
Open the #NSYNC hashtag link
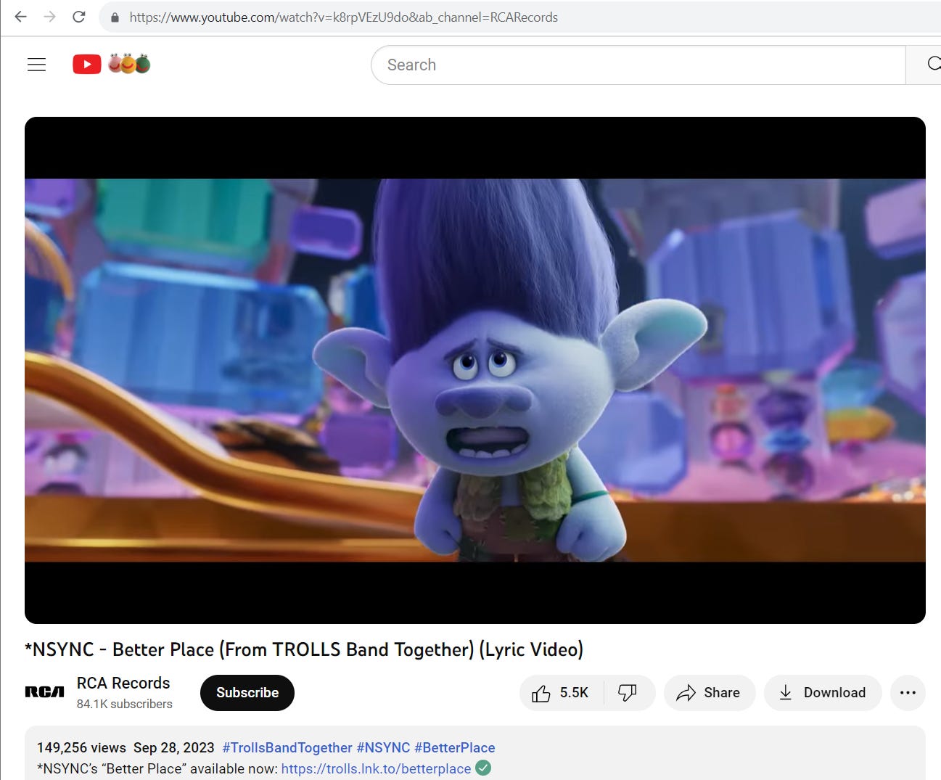coord(383,747)
